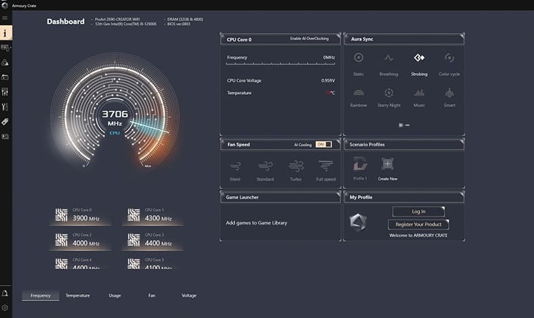
Task: Open the hamburger menu in sidebar
Action: click(5, 18)
